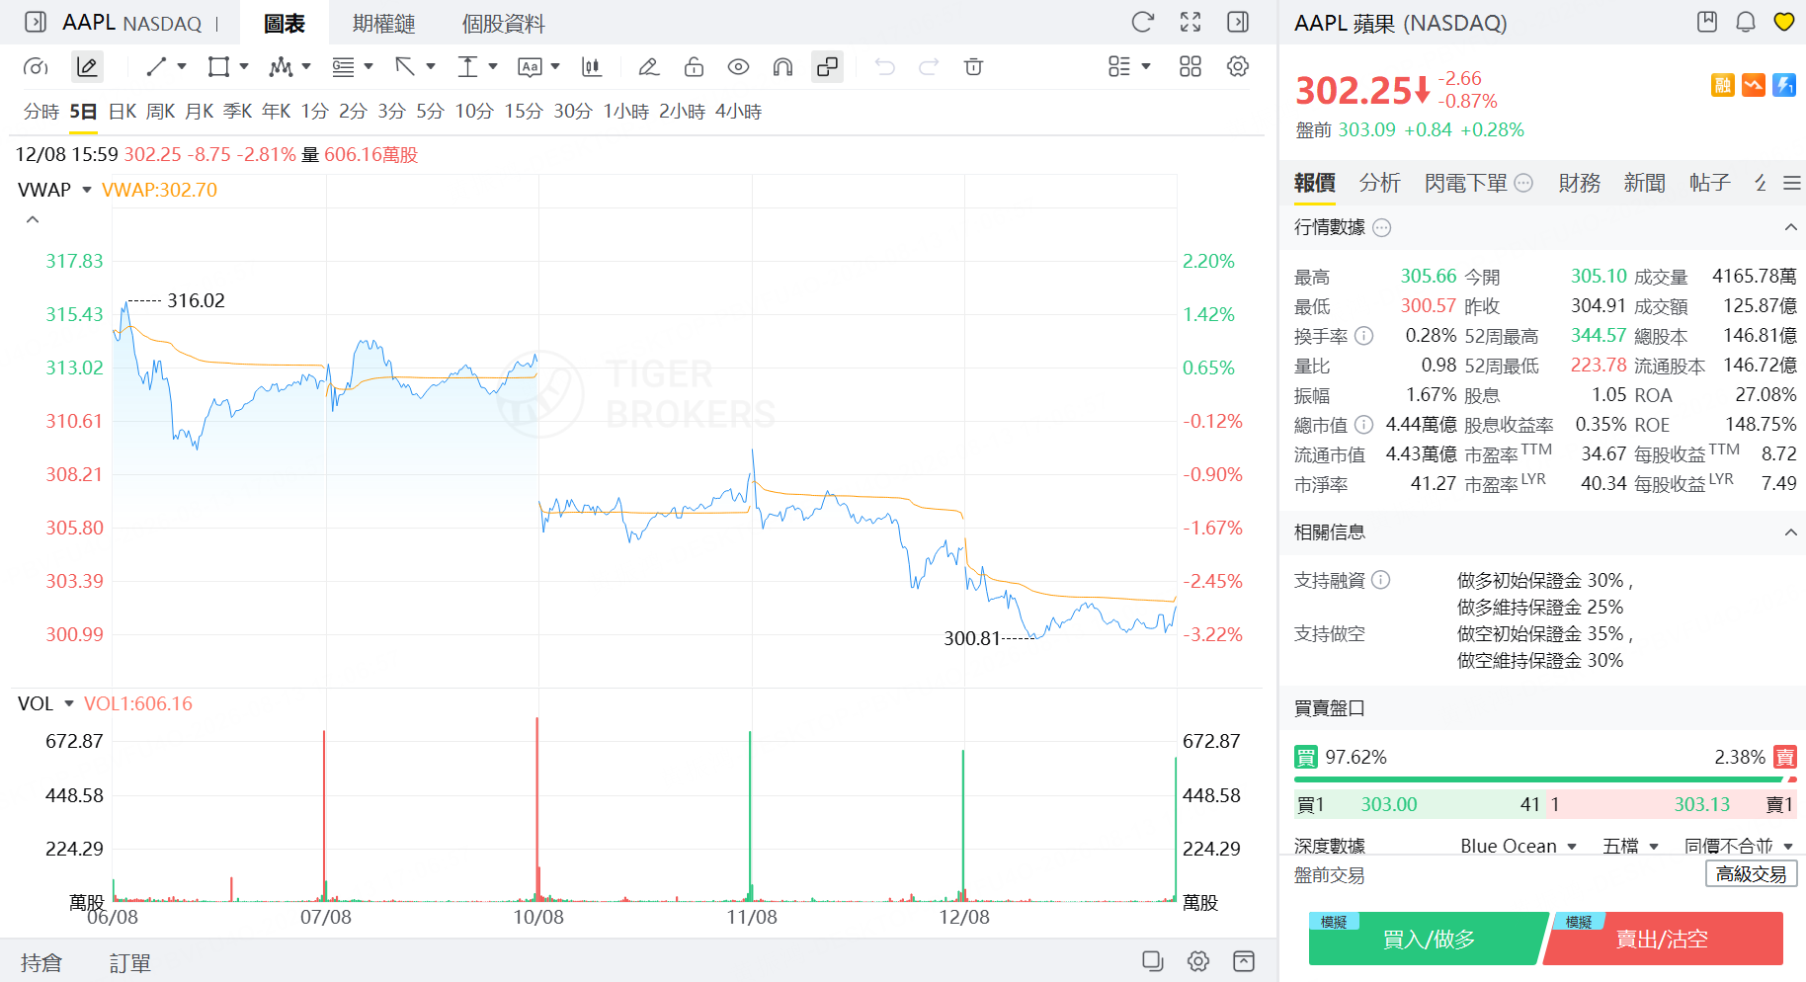Select the 分時 timeframe

click(x=41, y=112)
